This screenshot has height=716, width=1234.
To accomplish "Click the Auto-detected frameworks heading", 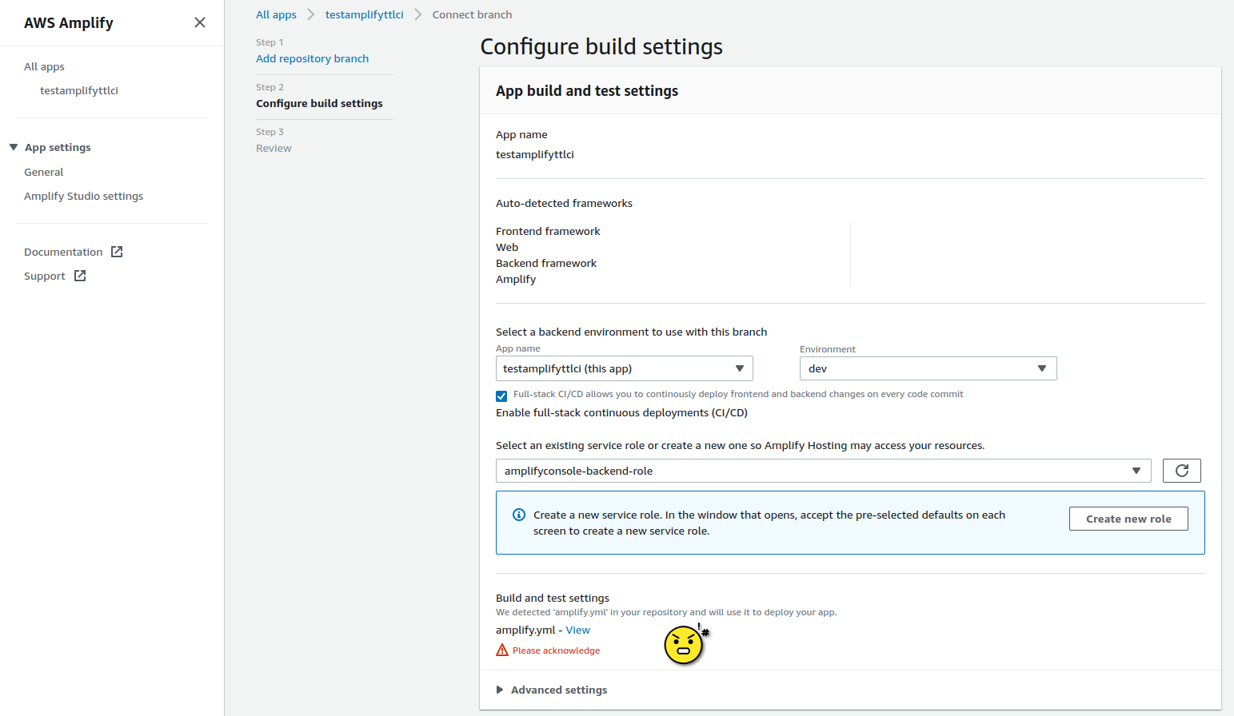I will (x=564, y=203).
